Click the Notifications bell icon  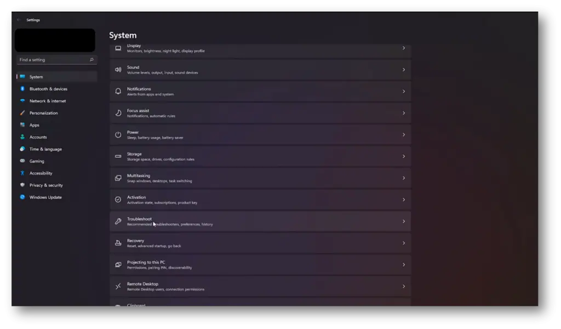118,91
